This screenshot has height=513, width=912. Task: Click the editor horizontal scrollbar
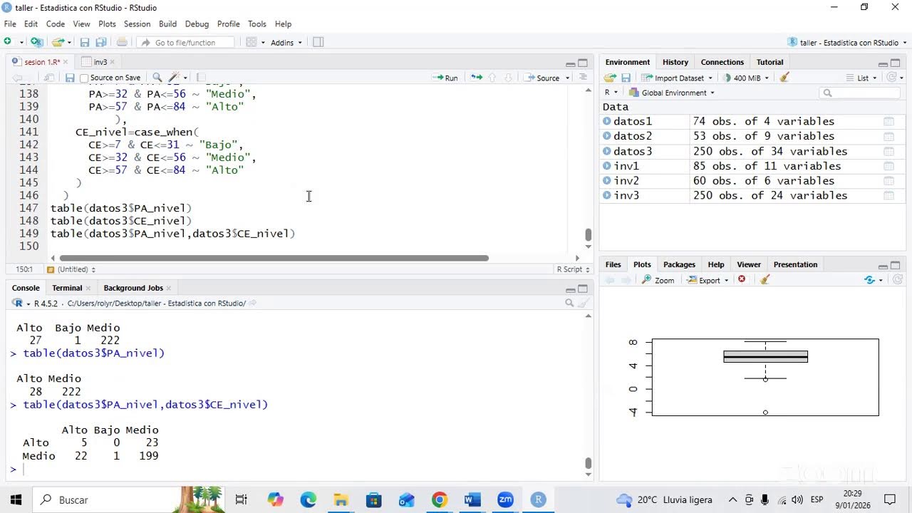274,258
